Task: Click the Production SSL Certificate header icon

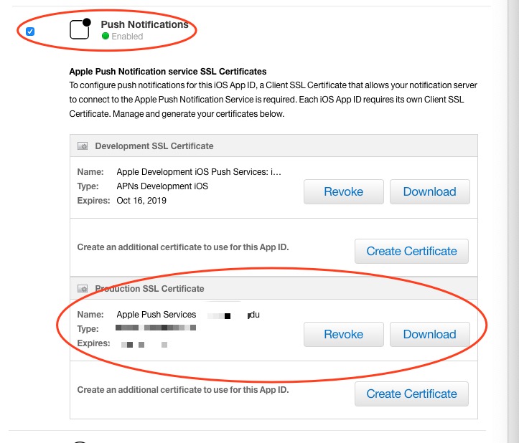Action: click(x=83, y=289)
